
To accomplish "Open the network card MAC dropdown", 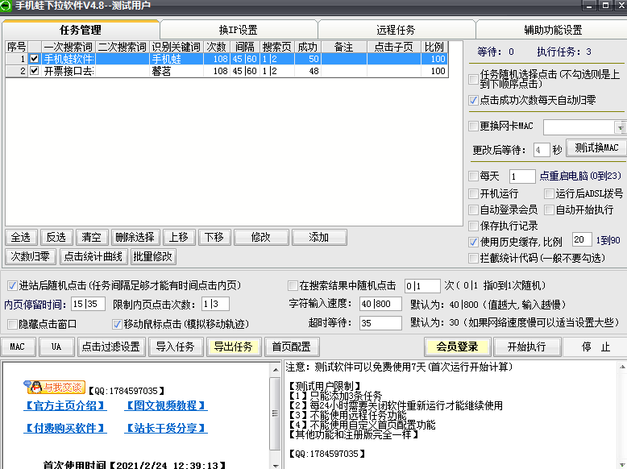I will (x=619, y=127).
